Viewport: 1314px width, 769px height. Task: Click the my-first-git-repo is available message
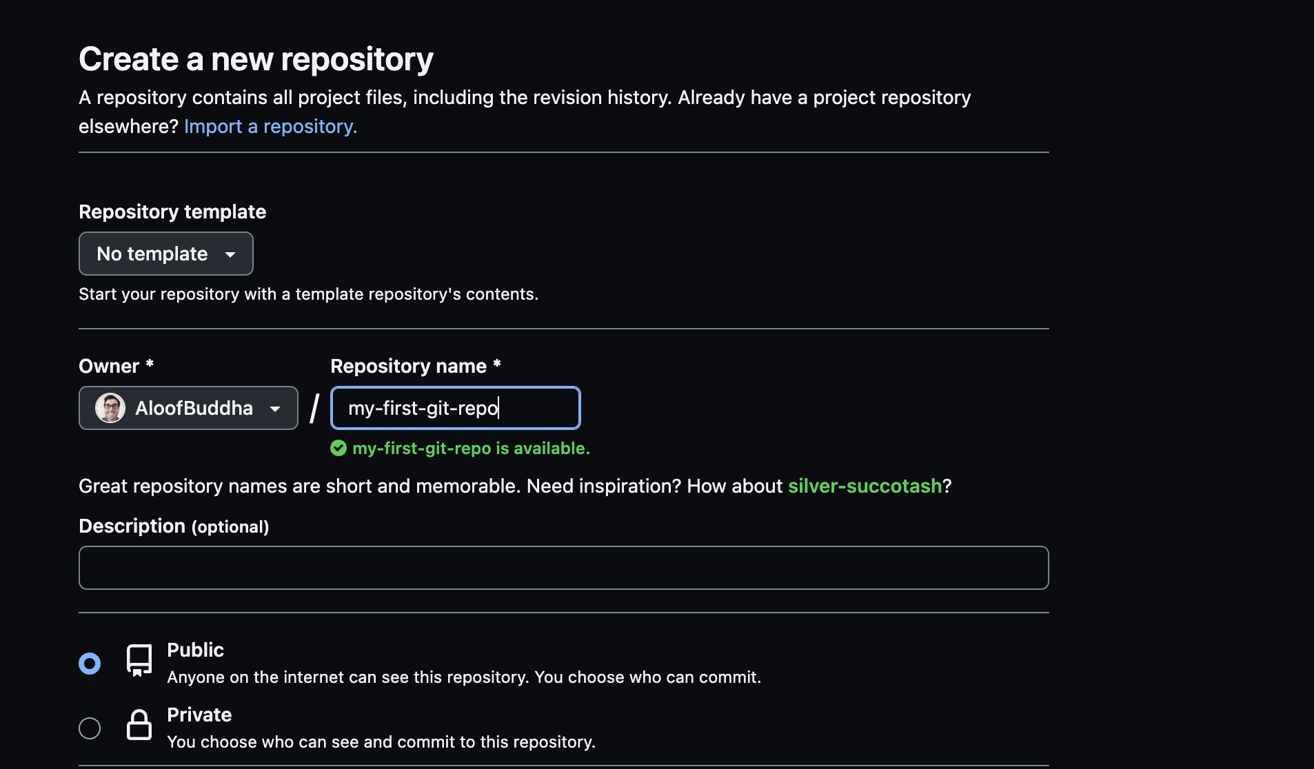(472, 448)
